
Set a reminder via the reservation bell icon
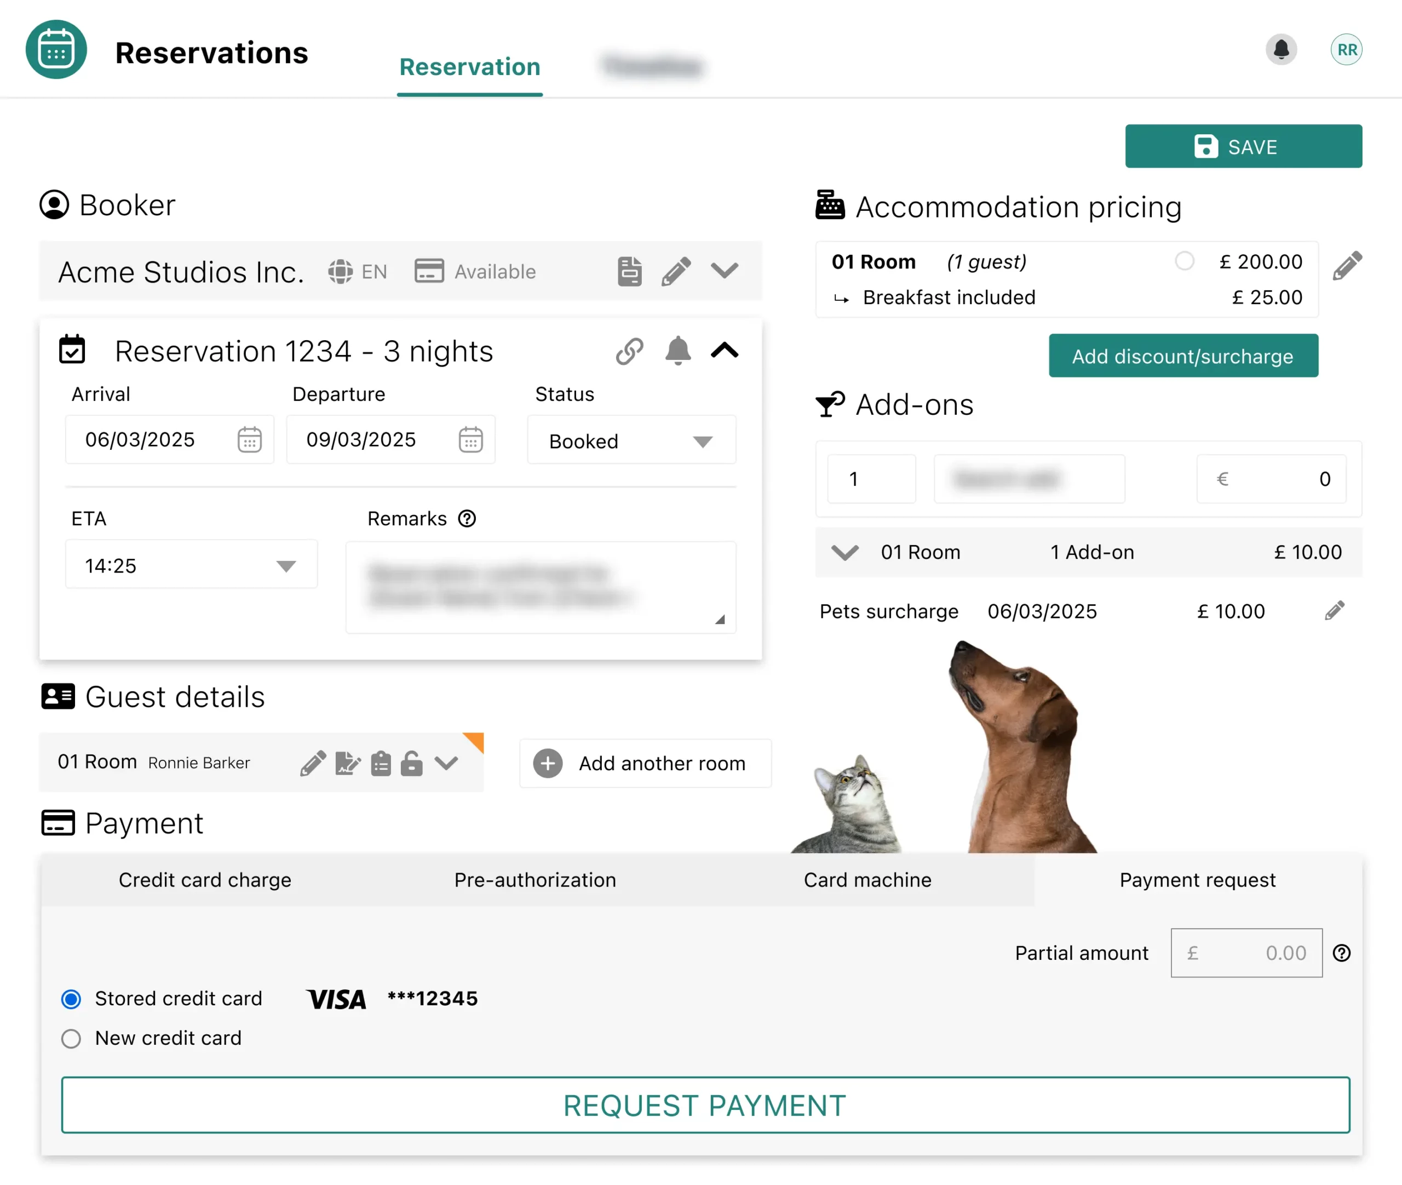click(677, 351)
